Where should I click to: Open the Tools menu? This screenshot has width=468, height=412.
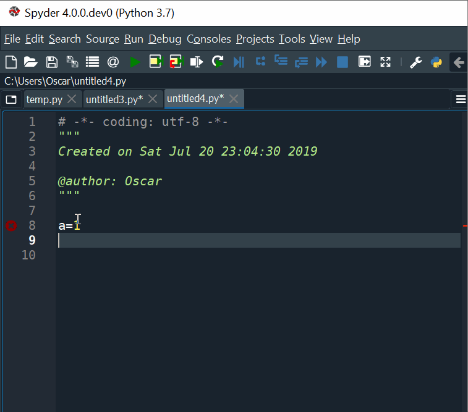[x=292, y=39]
